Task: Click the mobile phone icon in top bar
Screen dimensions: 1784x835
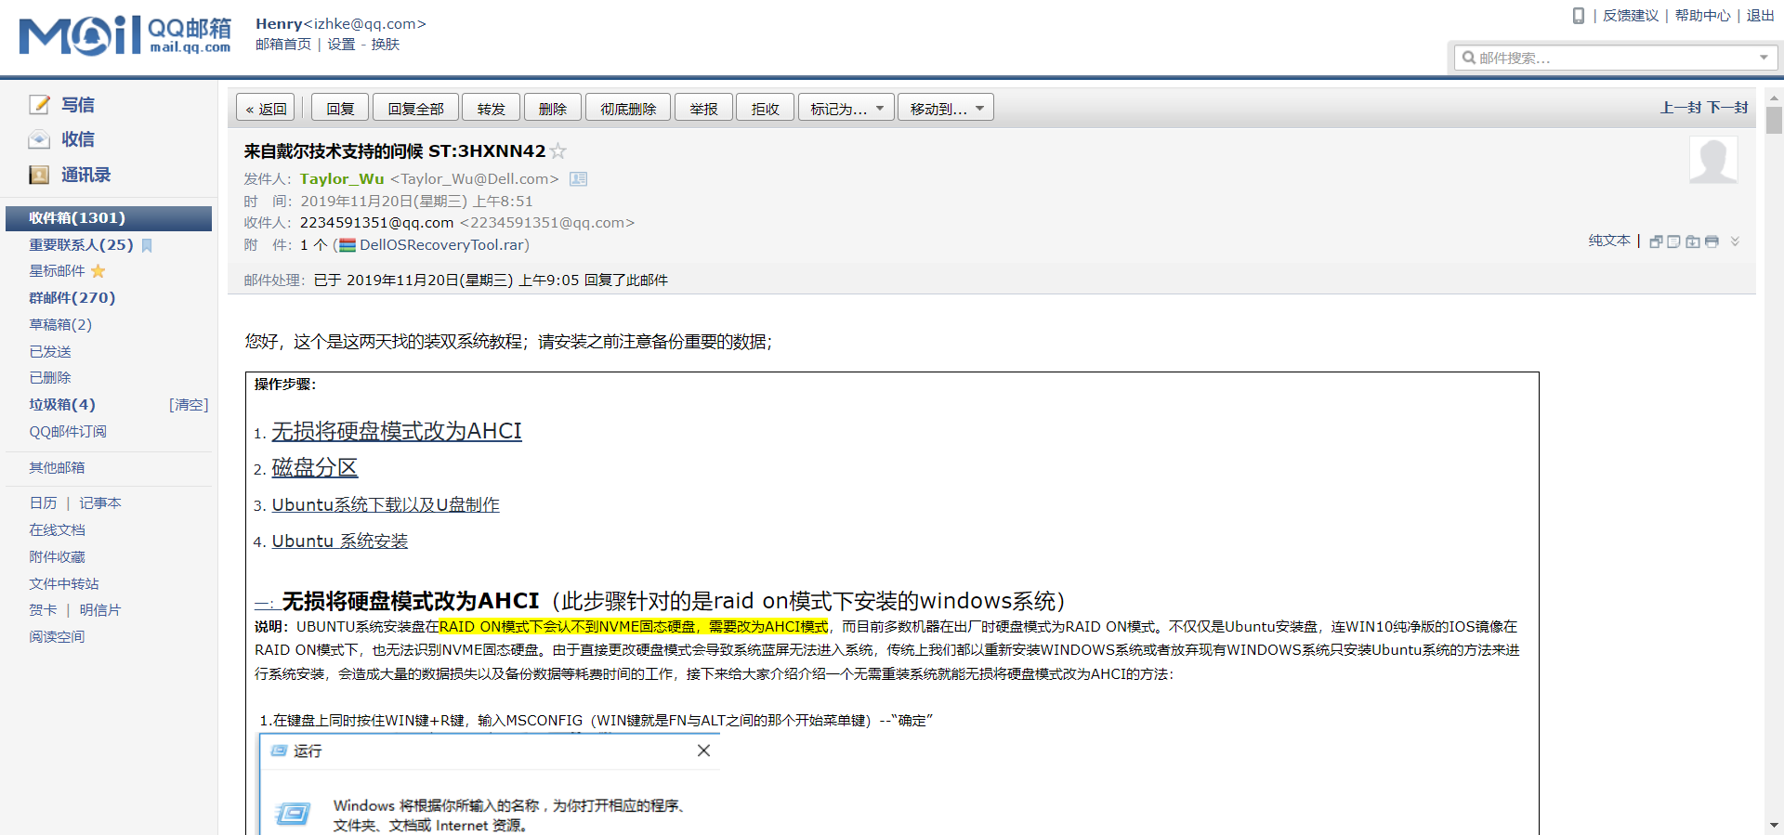Action: (x=1578, y=16)
